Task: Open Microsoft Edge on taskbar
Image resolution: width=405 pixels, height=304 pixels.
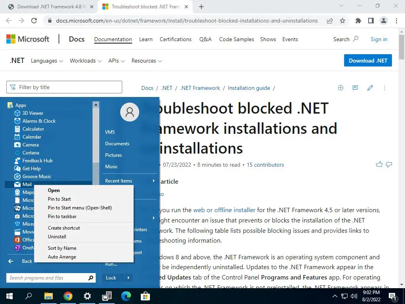Action: click(x=126, y=296)
